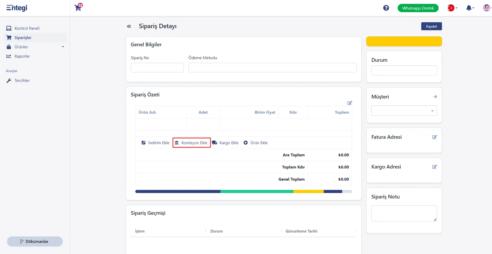Screen dimensions: 492x254
Task: Click the Toplam Kdv label
Action: (293, 167)
